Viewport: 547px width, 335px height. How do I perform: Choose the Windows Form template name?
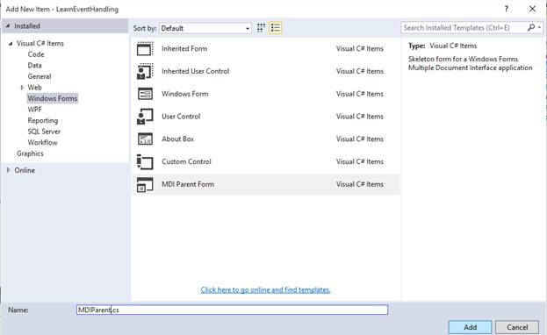185,94
